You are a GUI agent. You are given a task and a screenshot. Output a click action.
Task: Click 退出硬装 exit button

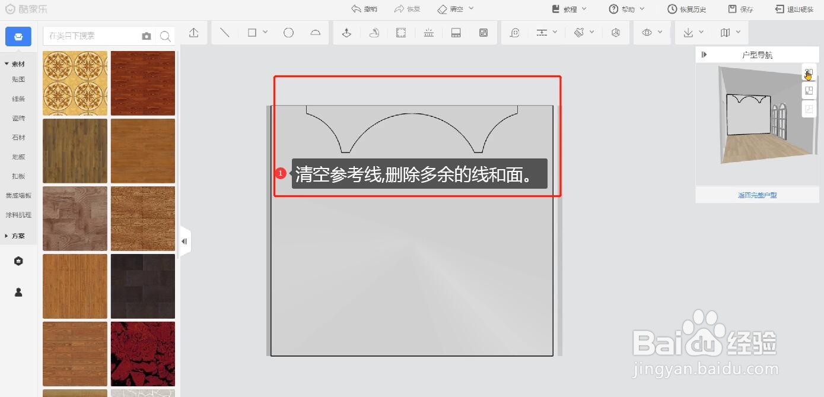tap(794, 9)
